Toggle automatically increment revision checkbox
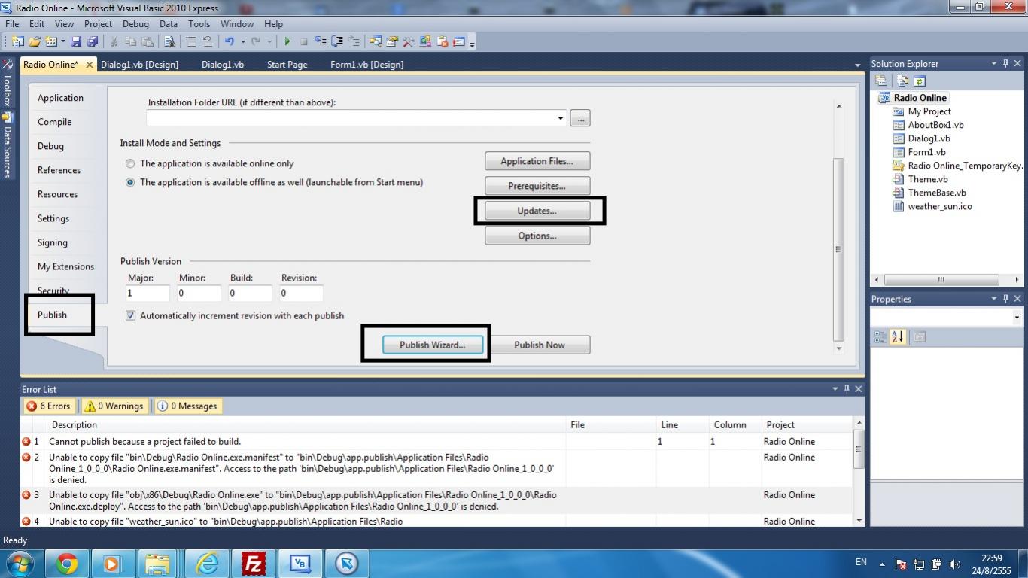Image resolution: width=1028 pixels, height=578 pixels. 130,316
